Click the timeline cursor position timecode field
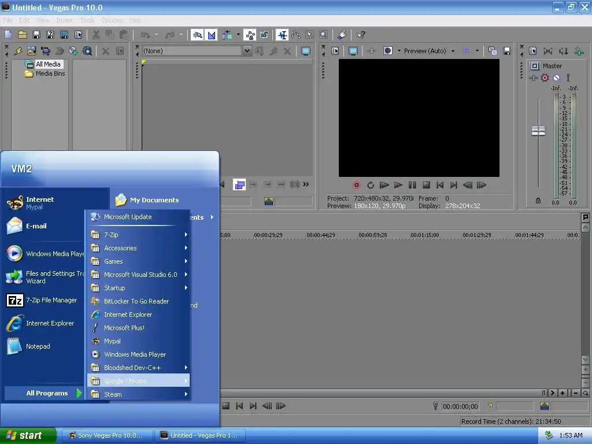The image size is (592, 444). (460, 406)
